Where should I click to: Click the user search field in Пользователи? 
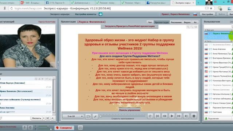coord(218,26)
